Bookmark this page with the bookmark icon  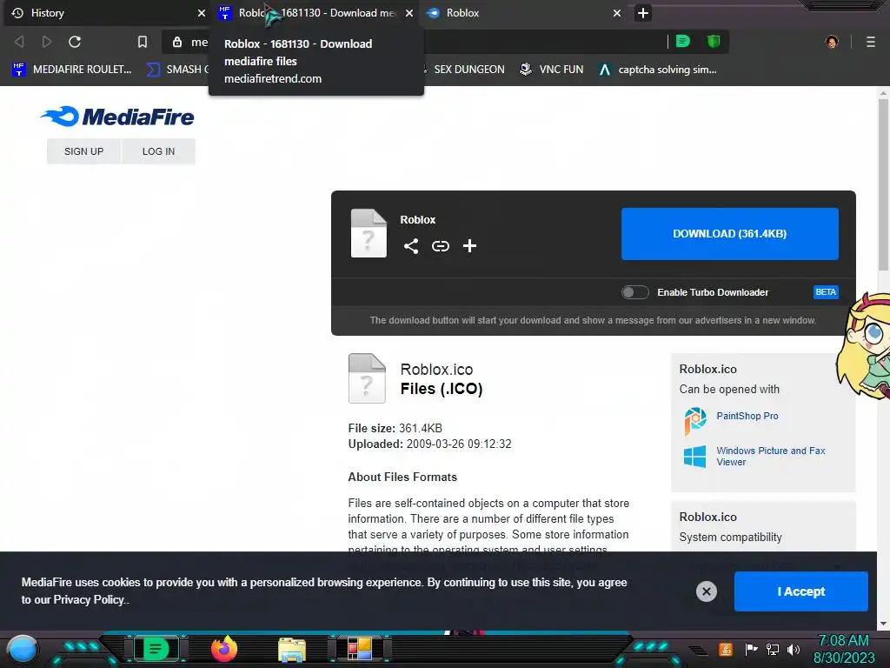[x=143, y=42]
